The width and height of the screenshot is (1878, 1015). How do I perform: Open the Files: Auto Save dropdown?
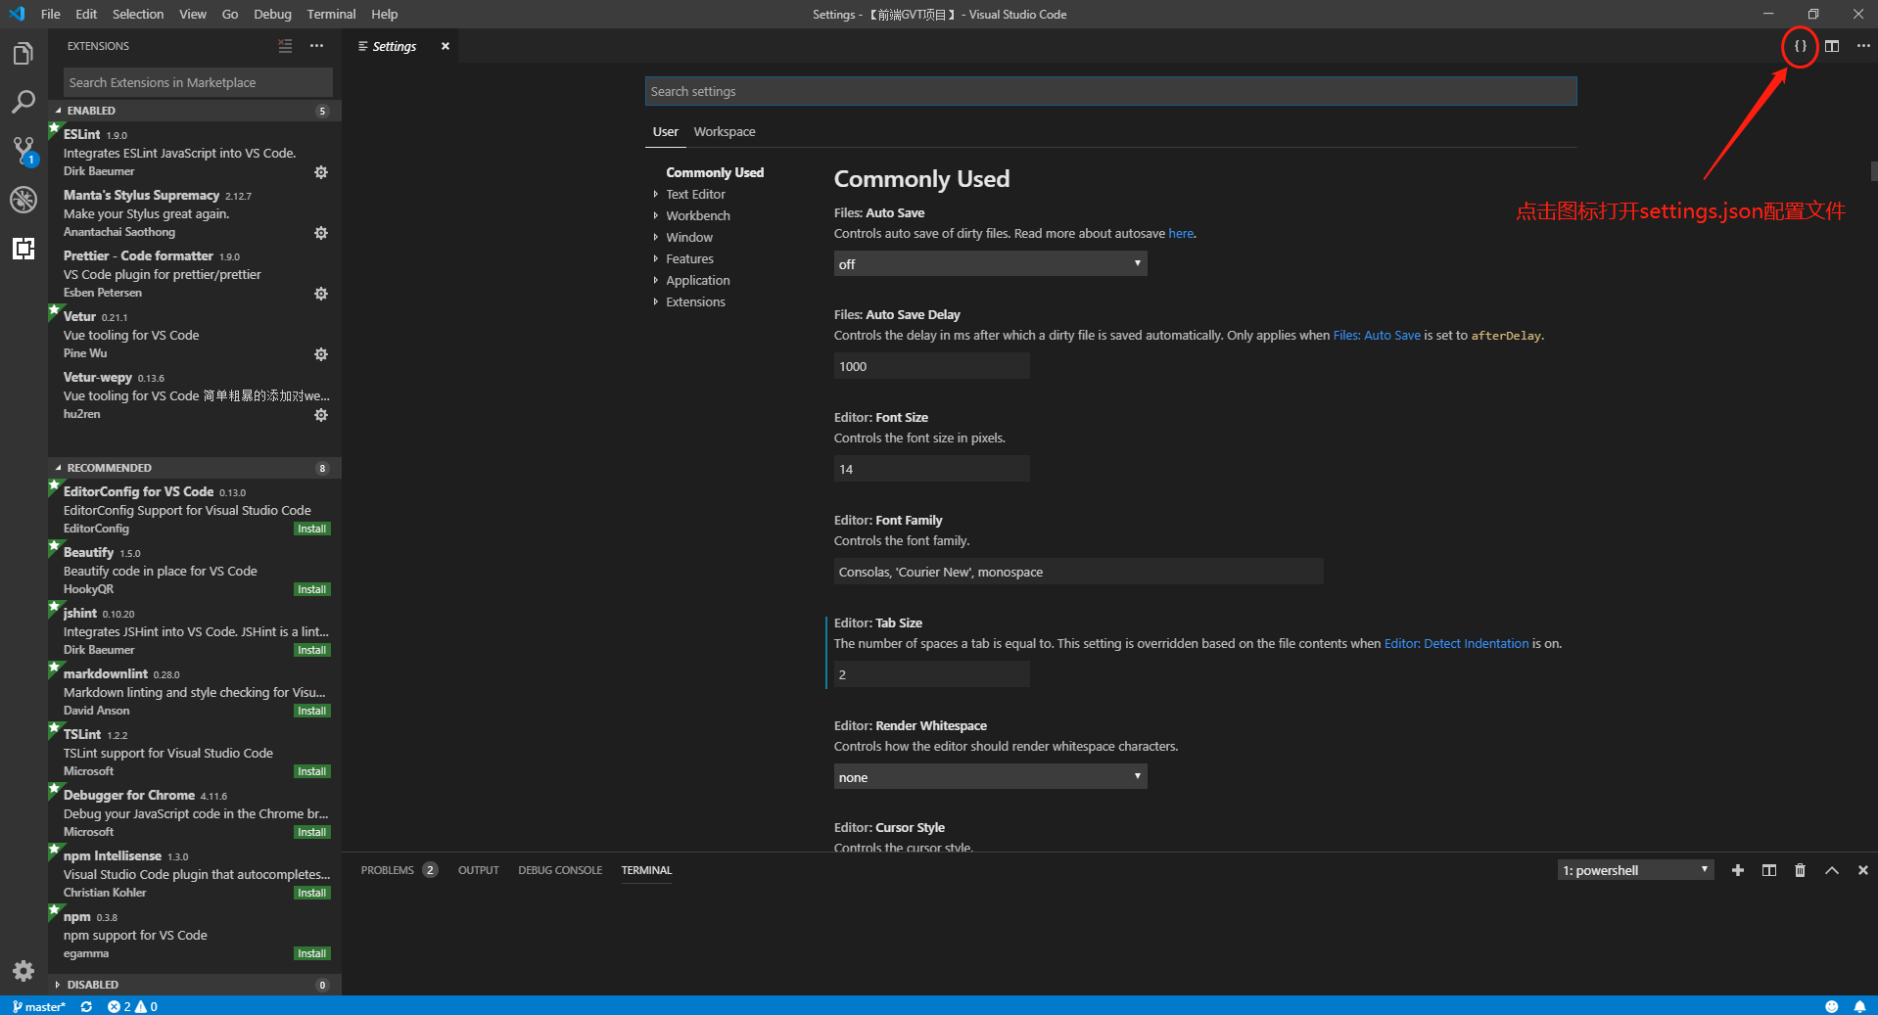pos(990,264)
